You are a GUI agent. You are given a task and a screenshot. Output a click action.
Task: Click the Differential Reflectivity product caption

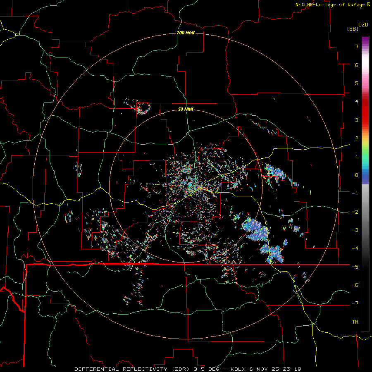click(188, 369)
